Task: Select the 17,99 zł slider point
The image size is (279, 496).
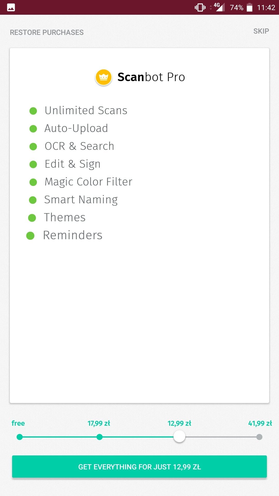Action: [99, 437]
